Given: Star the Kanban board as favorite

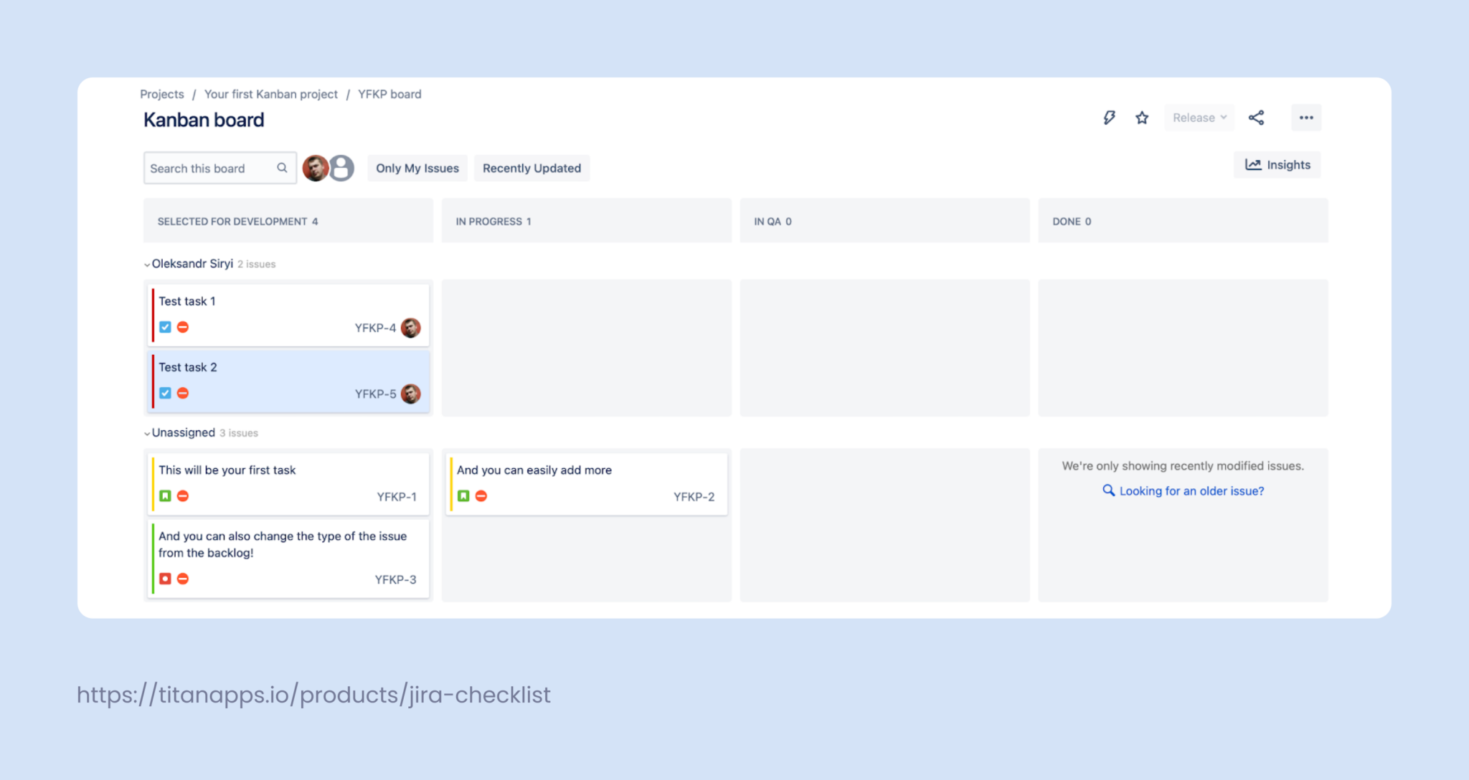Looking at the screenshot, I should 1141,117.
